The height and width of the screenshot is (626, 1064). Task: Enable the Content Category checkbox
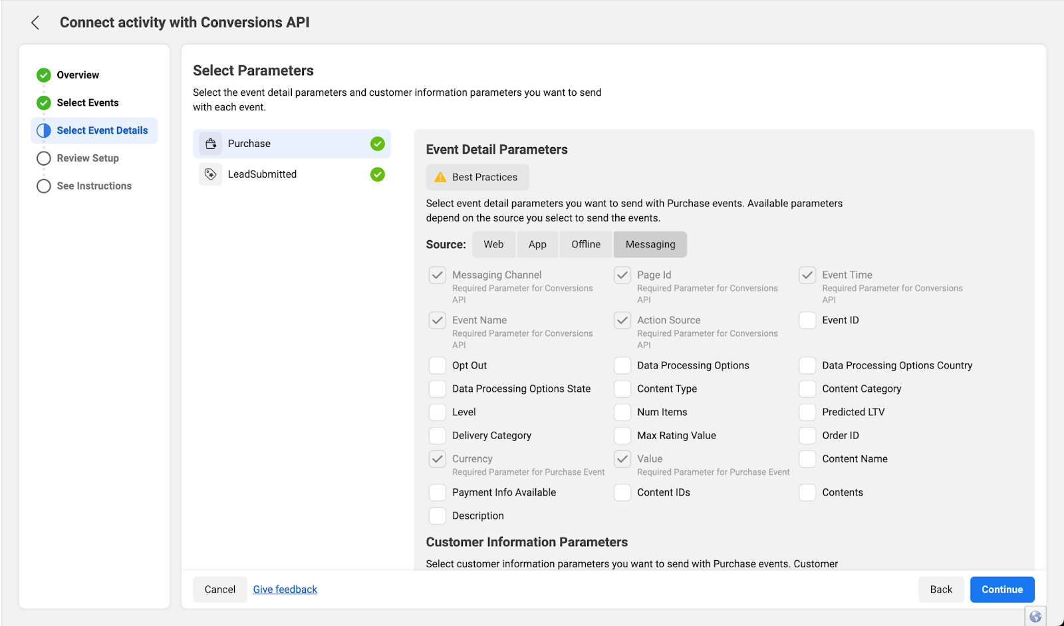(807, 389)
